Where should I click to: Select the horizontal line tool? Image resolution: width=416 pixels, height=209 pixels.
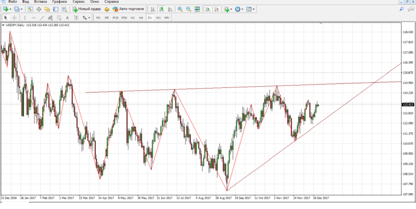coord(34,18)
